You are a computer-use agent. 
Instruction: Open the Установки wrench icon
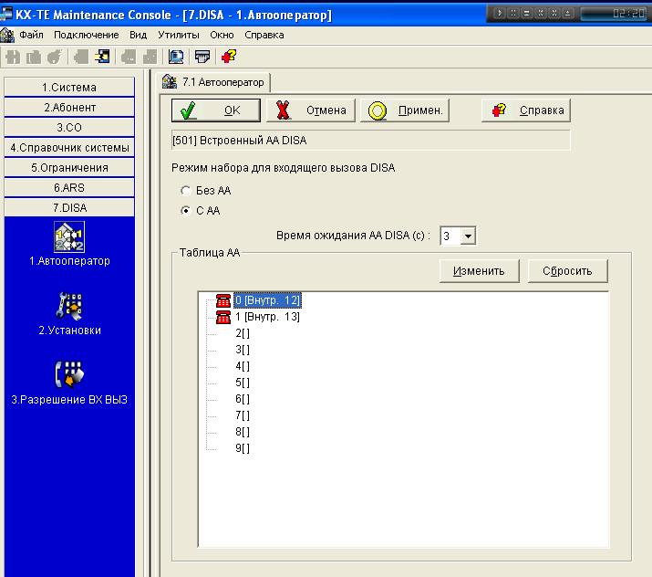click(x=69, y=307)
